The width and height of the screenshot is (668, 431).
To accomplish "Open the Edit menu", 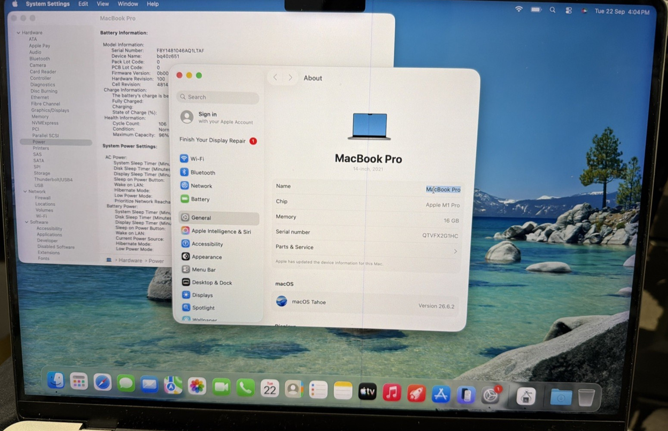I will click(x=83, y=4).
